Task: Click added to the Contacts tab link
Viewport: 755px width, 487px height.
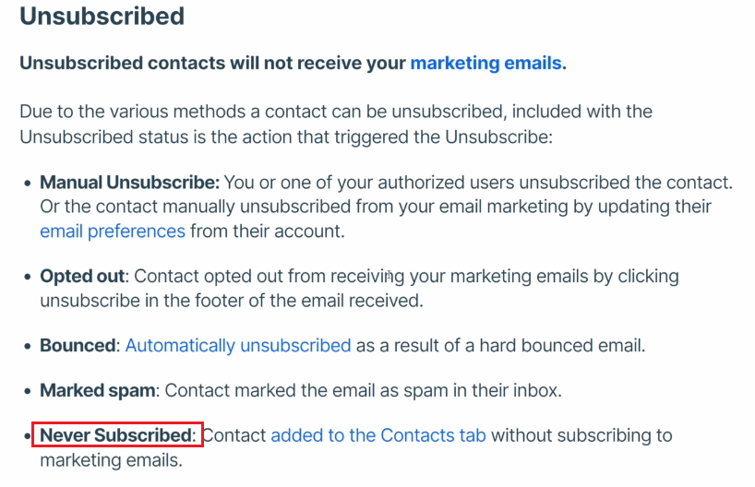Action: pos(378,435)
